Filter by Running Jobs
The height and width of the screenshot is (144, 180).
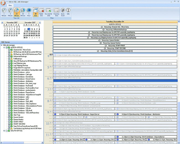(x=56, y=12)
